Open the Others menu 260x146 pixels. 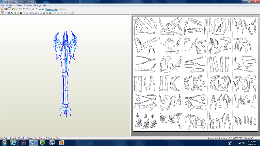click(x=19, y=5)
